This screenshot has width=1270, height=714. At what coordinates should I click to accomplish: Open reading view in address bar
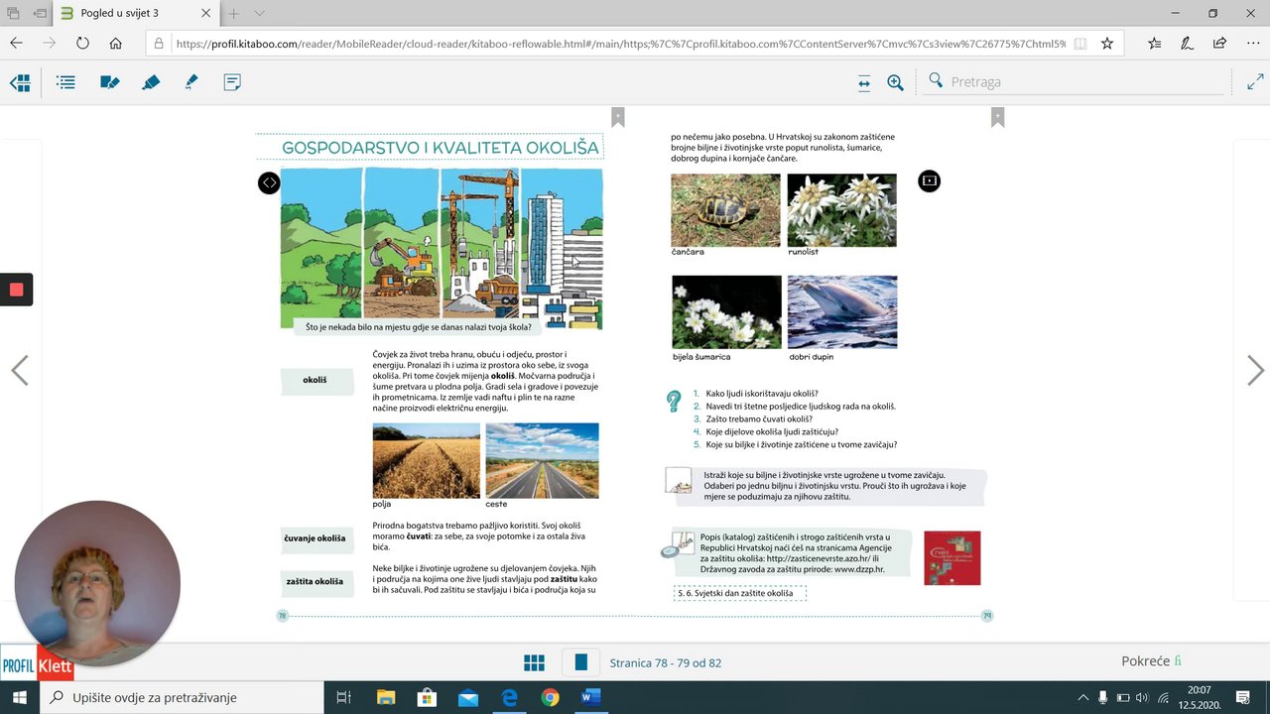pyautogui.click(x=1080, y=44)
